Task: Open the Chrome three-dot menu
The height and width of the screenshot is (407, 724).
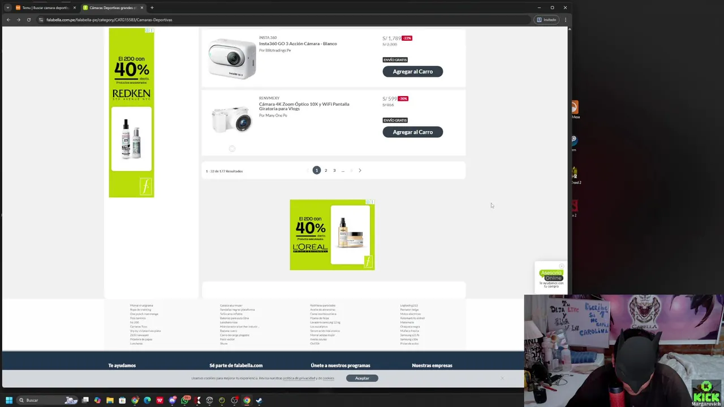Action: [565, 20]
